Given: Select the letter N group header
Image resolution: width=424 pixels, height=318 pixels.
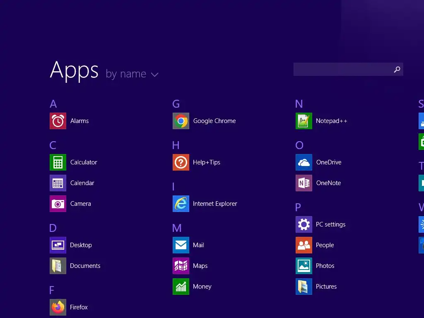Looking at the screenshot, I should point(299,104).
